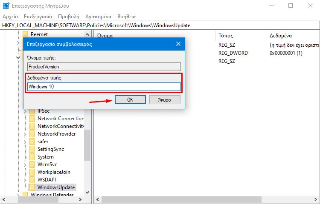Confirm the string edit with OK

point(130,100)
